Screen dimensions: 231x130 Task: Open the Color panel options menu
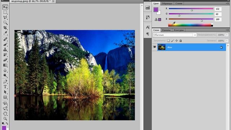pyautogui.click(x=228, y=3)
